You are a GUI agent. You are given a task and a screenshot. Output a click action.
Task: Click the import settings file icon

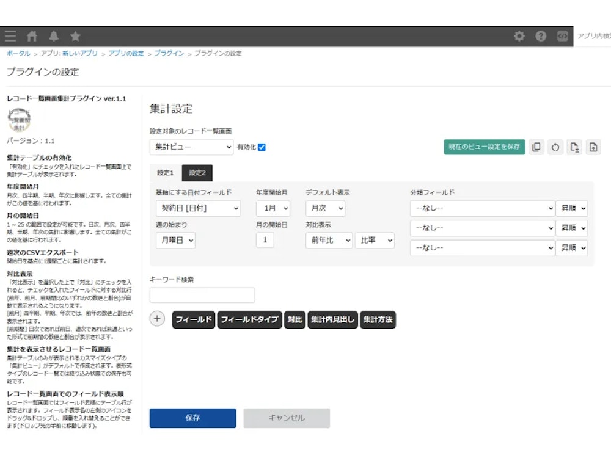pyautogui.click(x=593, y=147)
